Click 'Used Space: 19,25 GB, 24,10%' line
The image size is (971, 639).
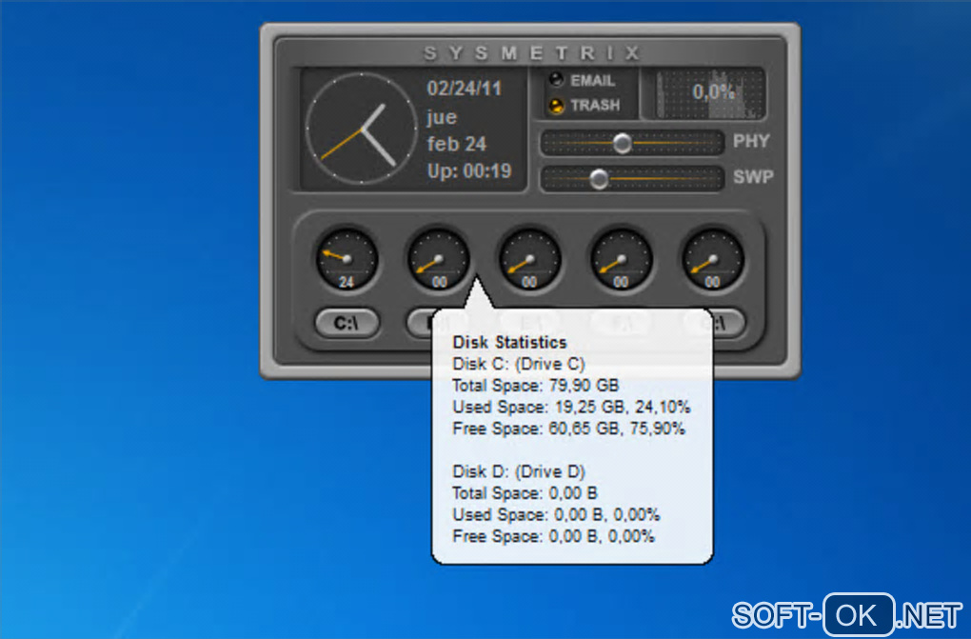(x=571, y=408)
